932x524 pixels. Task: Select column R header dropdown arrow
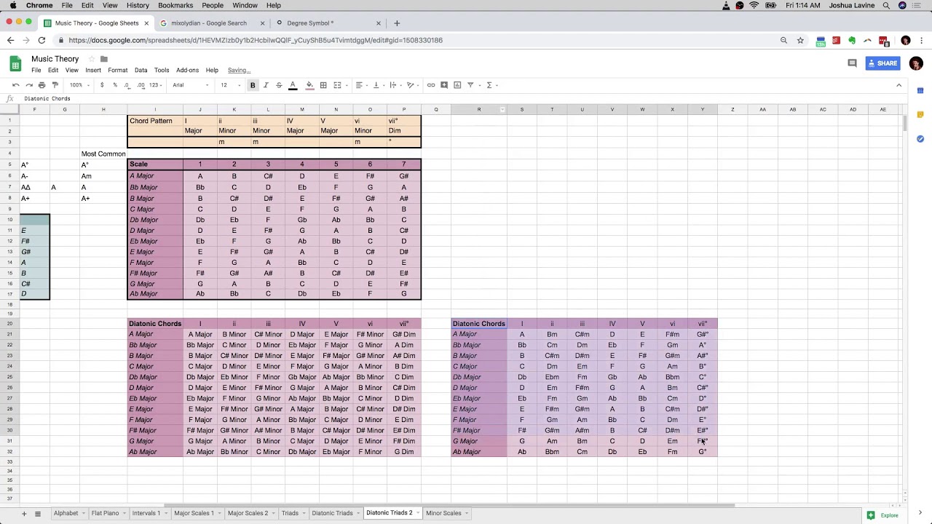coord(502,110)
